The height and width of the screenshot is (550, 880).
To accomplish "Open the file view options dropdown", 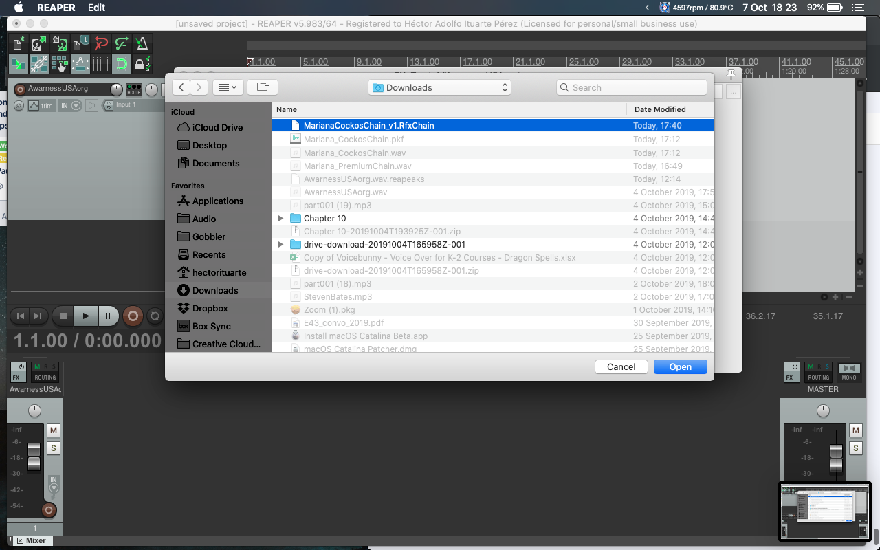I will 228,87.
